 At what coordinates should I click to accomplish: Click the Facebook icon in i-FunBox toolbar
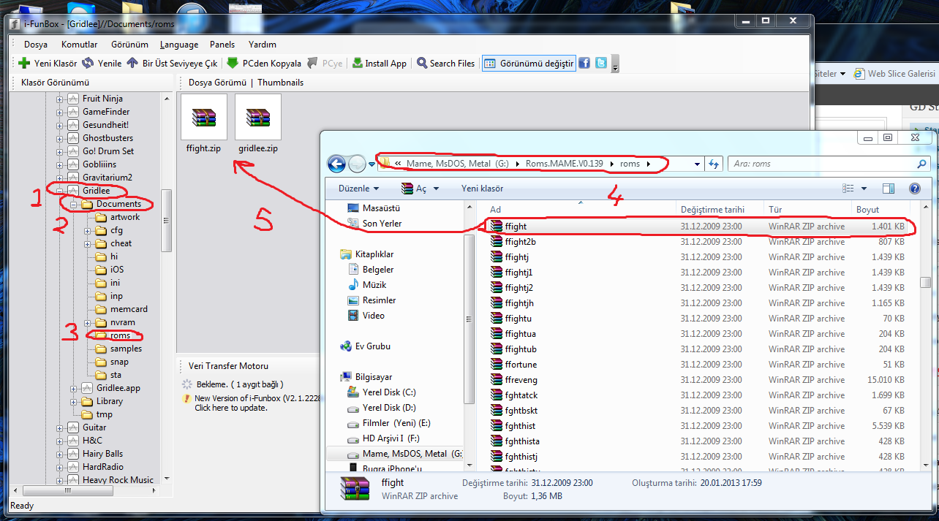[x=584, y=64]
